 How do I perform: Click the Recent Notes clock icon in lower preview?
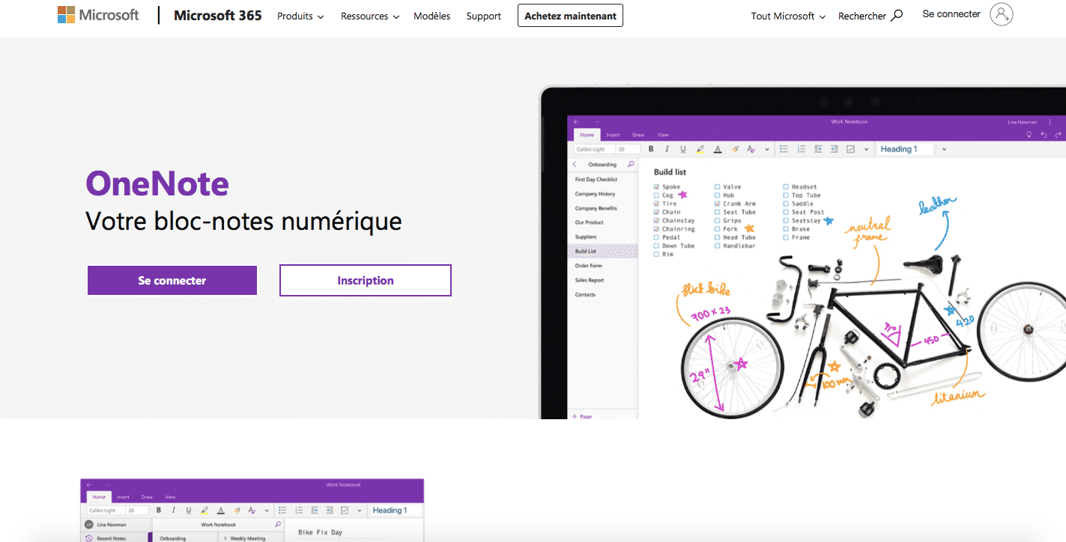pos(88,538)
